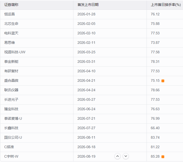
Task: Open 视涯科技-UW entry
Action: 15,52
